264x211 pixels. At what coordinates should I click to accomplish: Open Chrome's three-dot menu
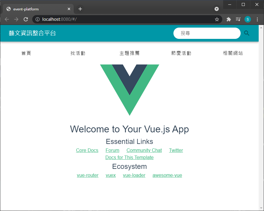257,19
